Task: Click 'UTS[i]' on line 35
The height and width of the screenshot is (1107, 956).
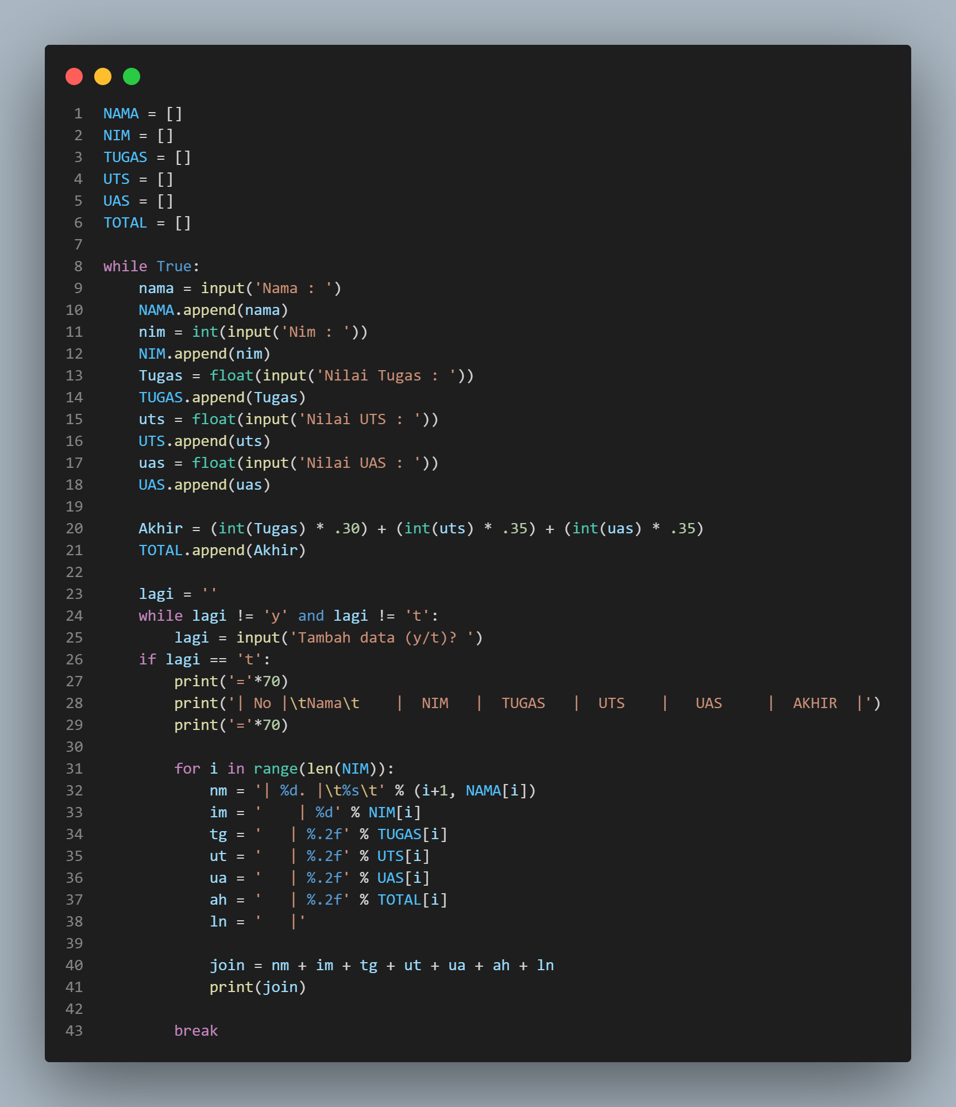Action: 403,856
